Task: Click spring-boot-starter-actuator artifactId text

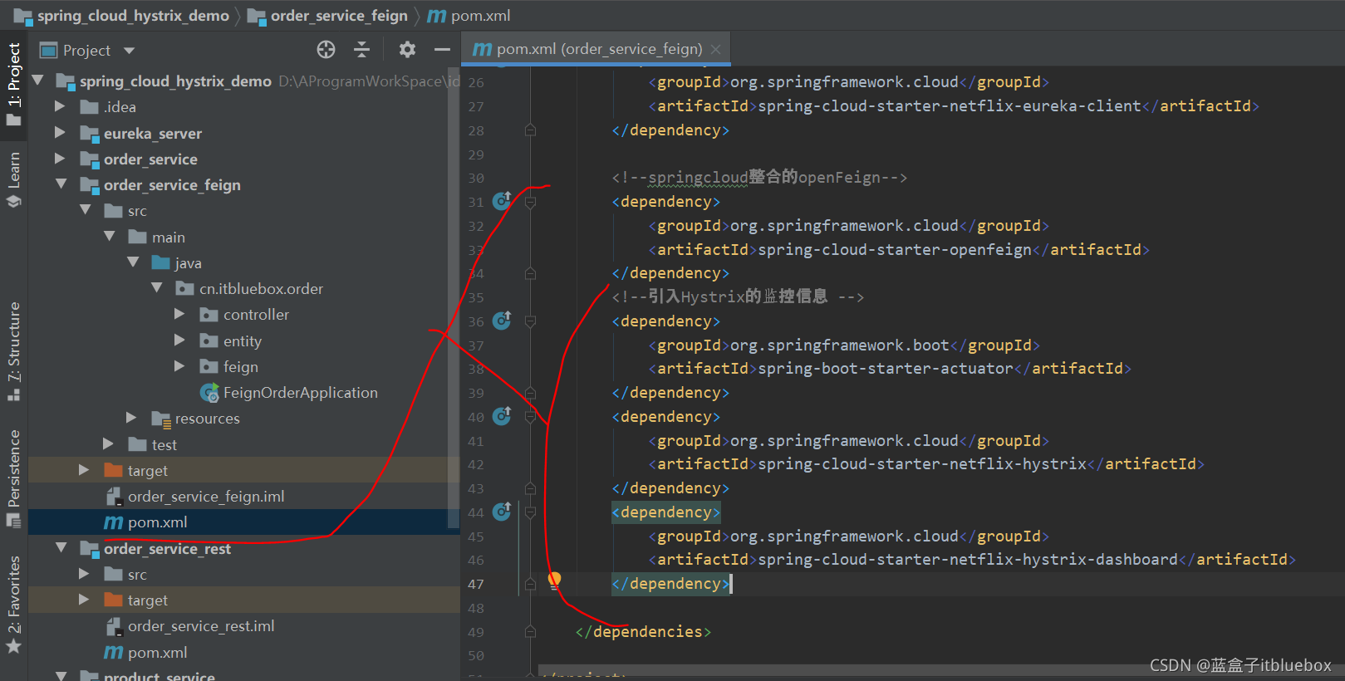Action: tap(886, 369)
